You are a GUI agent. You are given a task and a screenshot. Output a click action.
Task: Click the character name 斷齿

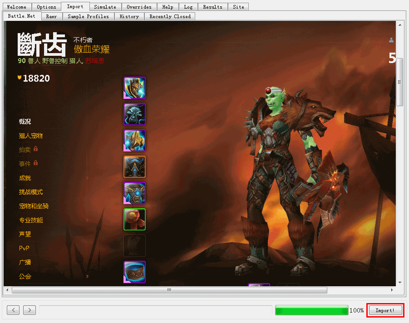[x=42, y=44]
